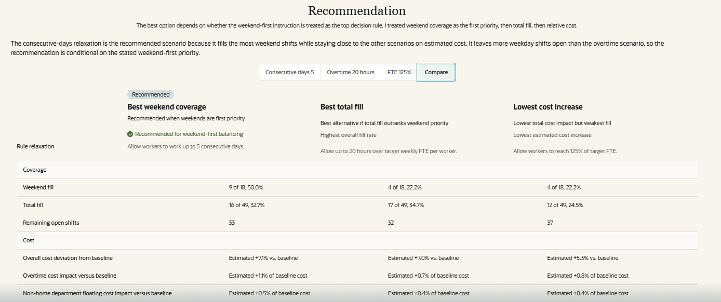Click the Total fill row label
This screenshot has height=302, width=721.
pos(33,205)
